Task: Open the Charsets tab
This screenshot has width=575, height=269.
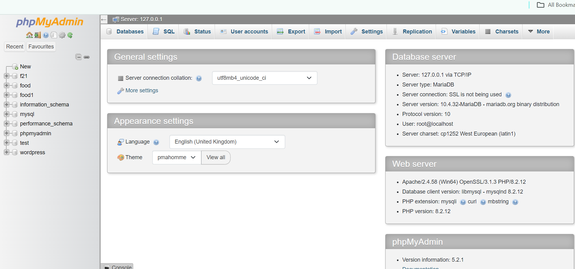Action: (502, 32)
